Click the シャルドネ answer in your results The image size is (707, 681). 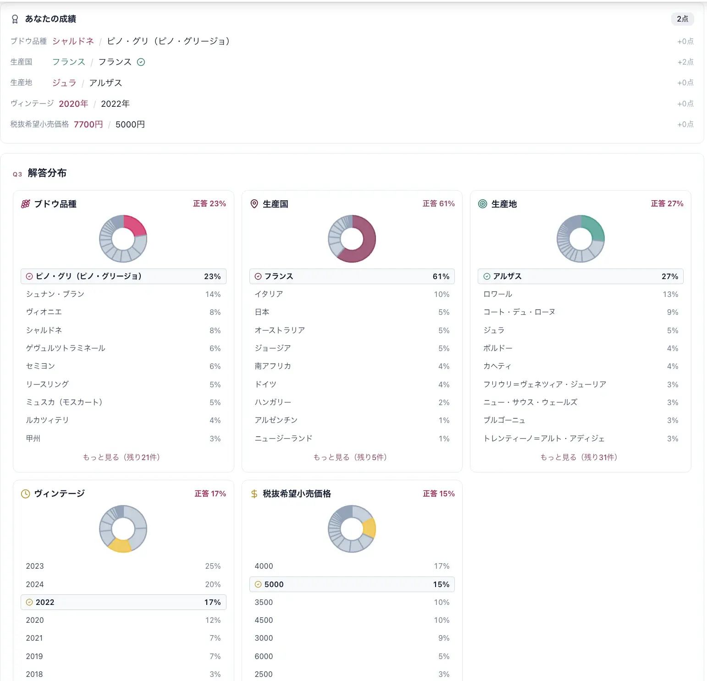73,41
